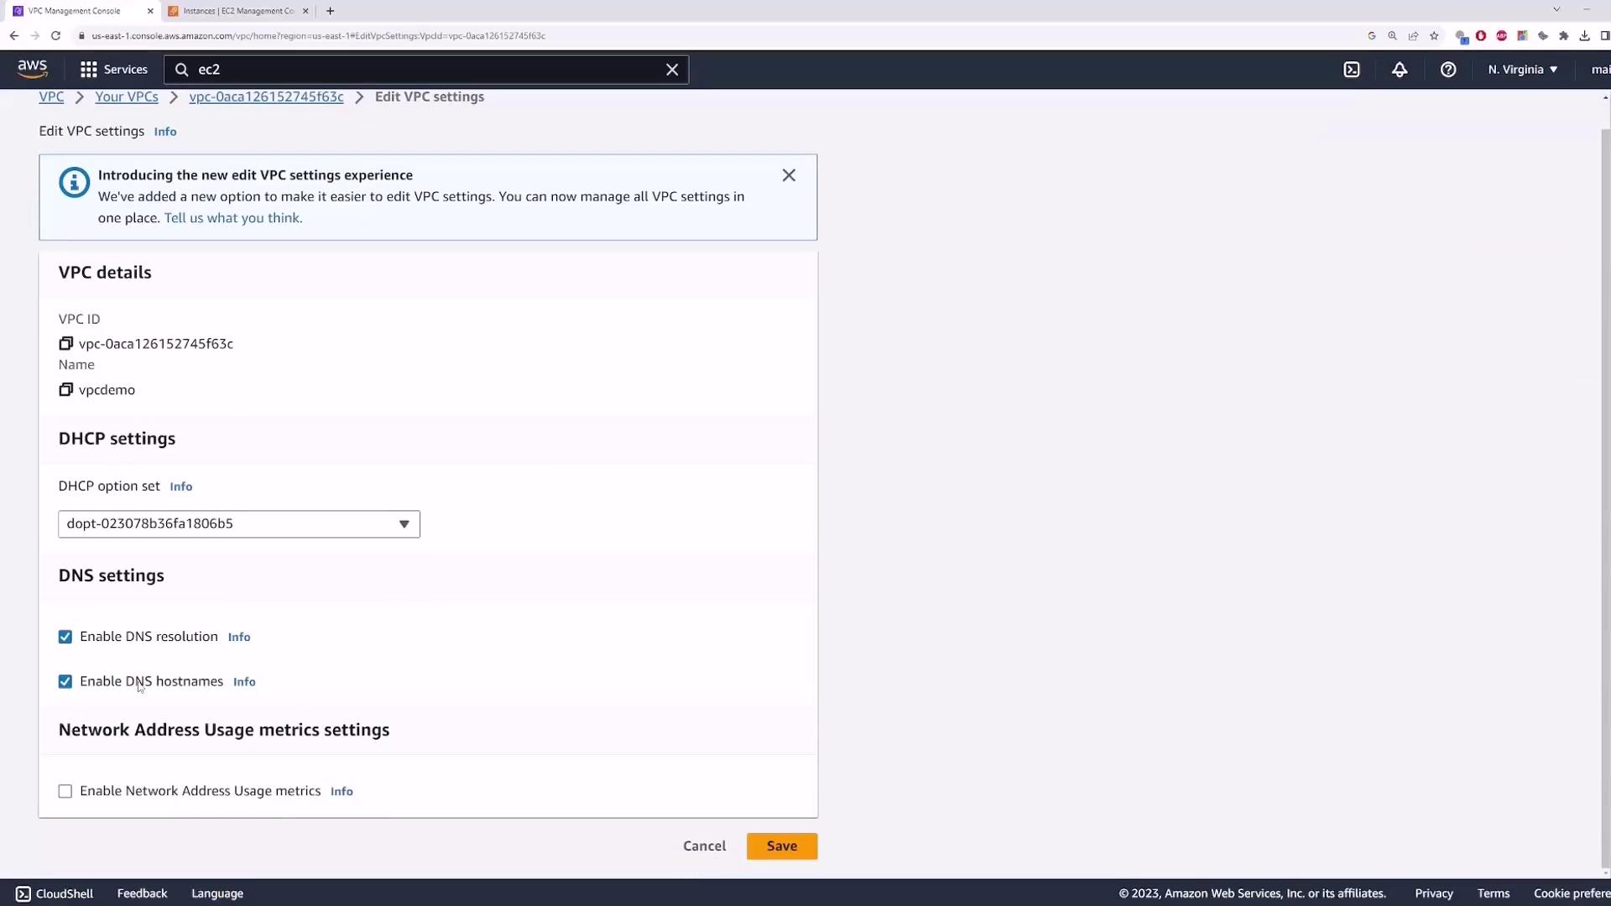Navigate to Your VPCs breadcrumb

(x=127, y=96)
